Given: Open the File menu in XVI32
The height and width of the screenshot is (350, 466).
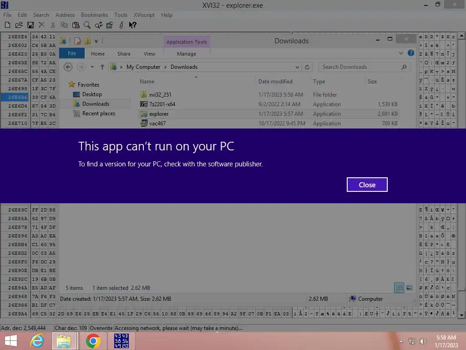Looking at the screenshot, I should (7, 15).
